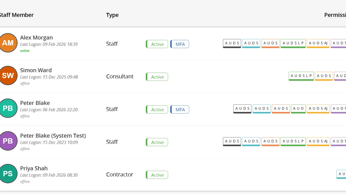Click Simon Ward's Consultant type cell
This screenshot has width=346, height=194.
pos(120,76)
